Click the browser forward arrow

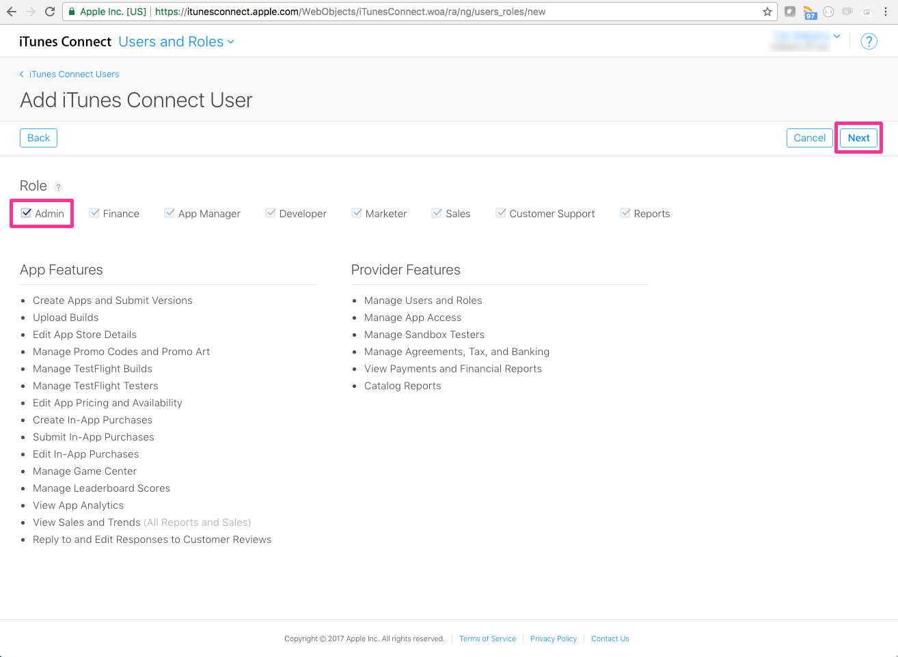tap(30, 12)
